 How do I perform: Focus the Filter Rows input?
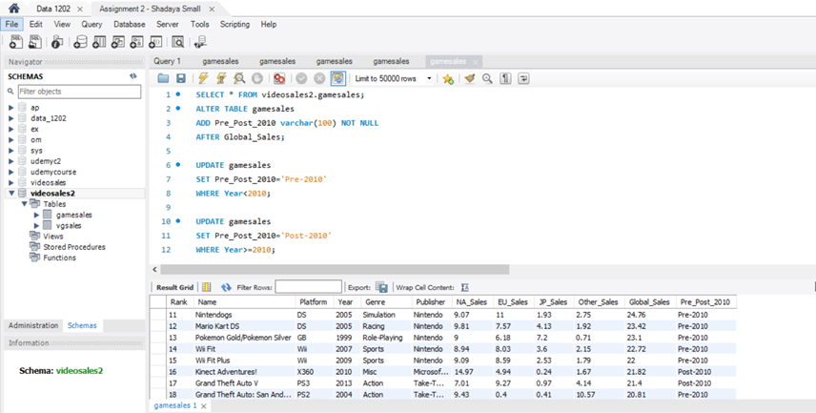[309, 287]
